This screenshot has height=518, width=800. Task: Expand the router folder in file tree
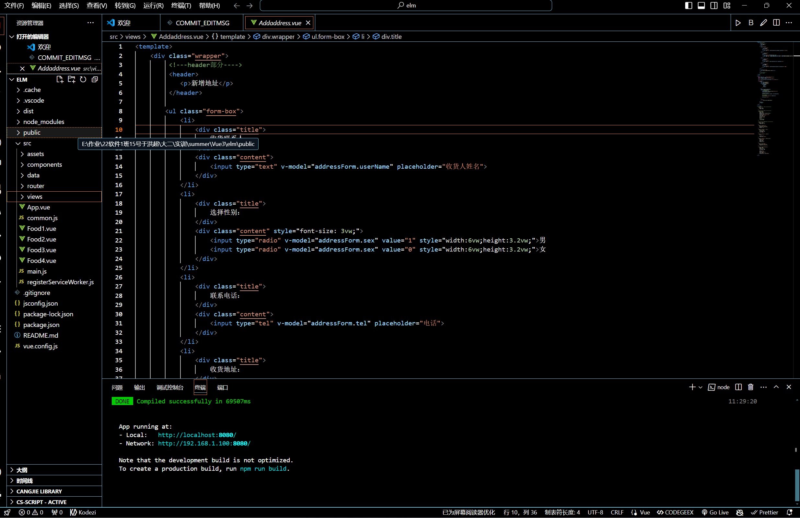[x=22, y=185]
